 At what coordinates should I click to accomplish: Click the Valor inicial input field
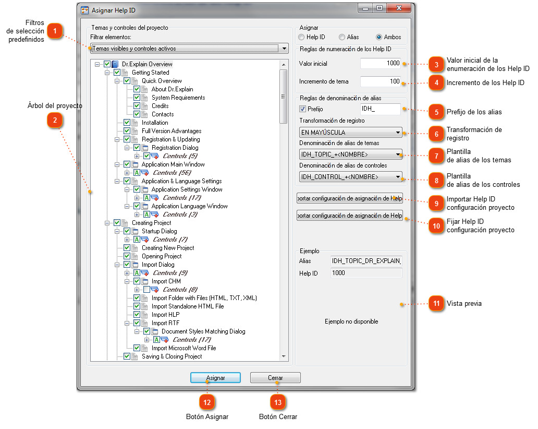(x=380, y=63)
